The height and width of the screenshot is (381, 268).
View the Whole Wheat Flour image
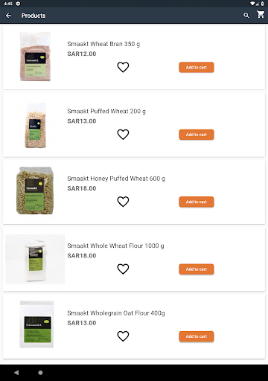(x=35, y=259)
